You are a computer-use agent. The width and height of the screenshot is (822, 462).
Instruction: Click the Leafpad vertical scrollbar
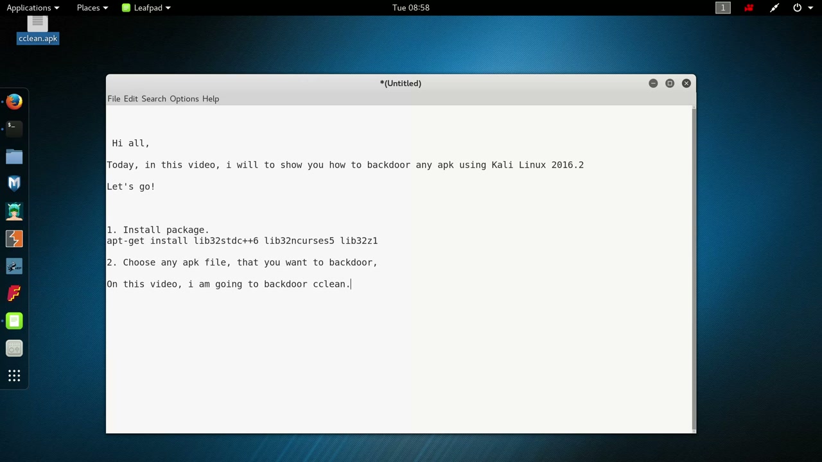click(x=694, y=268)
